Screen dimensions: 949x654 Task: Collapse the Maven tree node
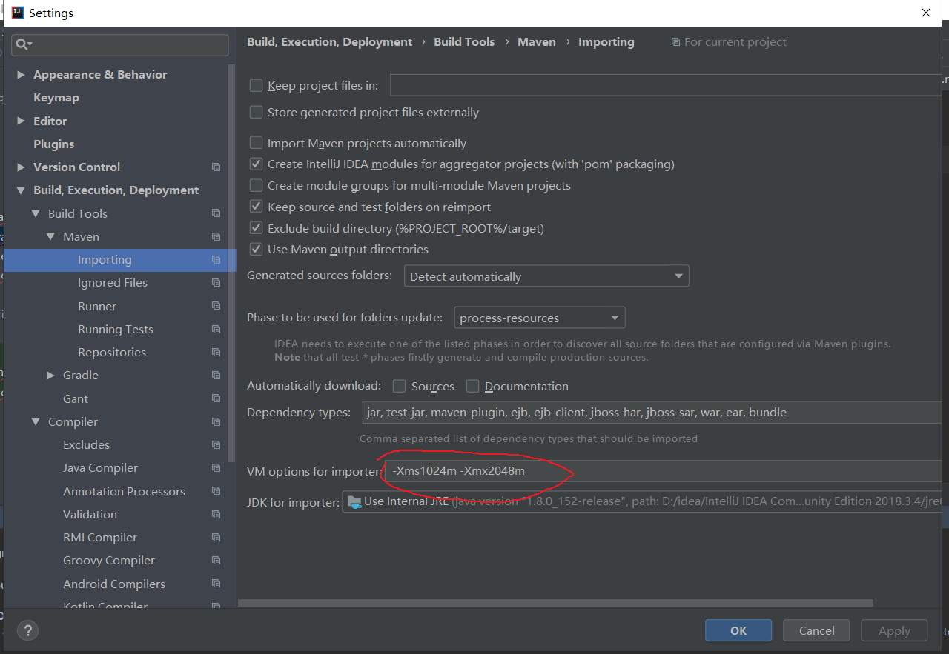tap(50, 237)
